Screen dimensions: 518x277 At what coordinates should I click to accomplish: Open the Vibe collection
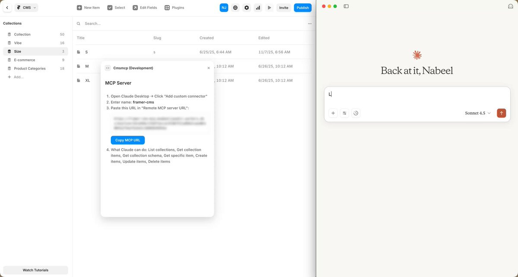(x=35, y=43)
